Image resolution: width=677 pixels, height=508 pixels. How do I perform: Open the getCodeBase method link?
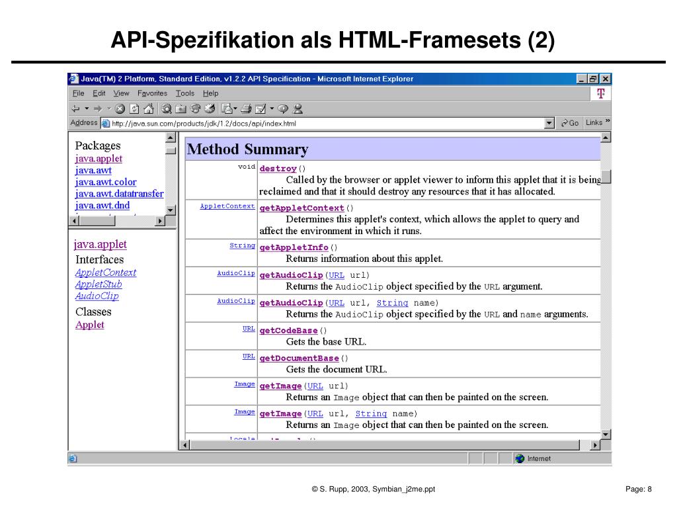288,331
